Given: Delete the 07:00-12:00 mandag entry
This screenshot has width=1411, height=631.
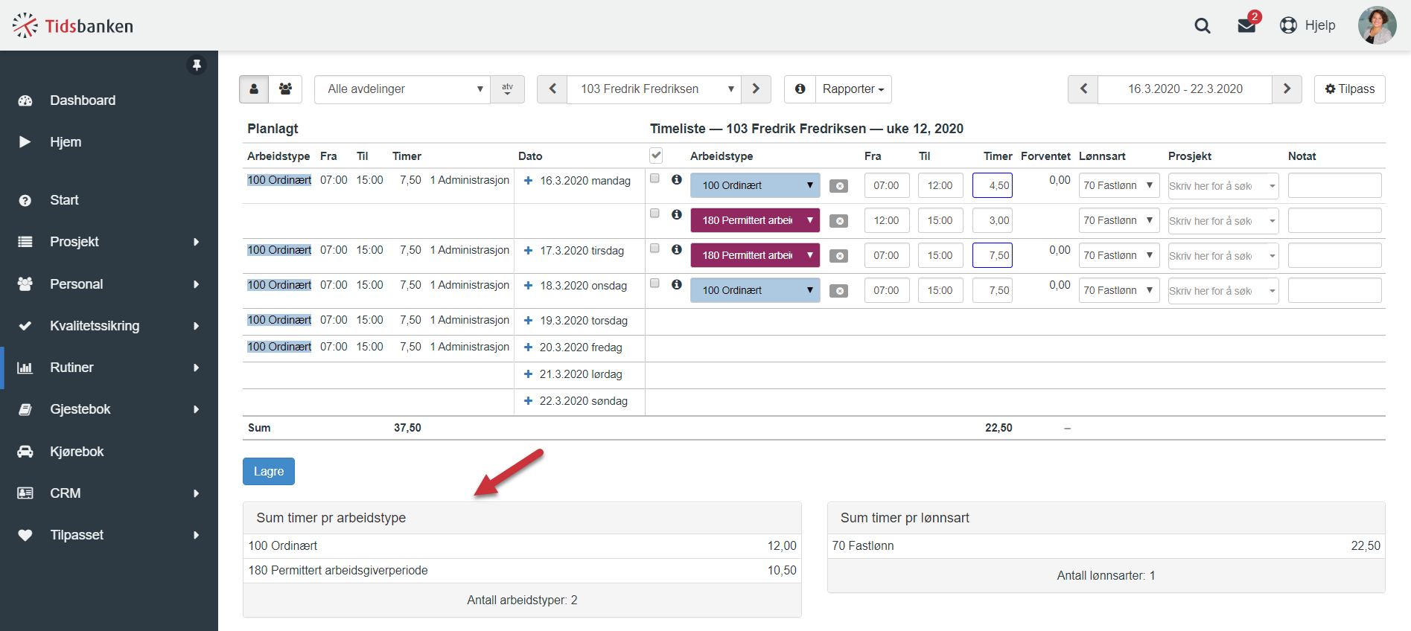Looking at the screenshot, I should tap(839, 186).
